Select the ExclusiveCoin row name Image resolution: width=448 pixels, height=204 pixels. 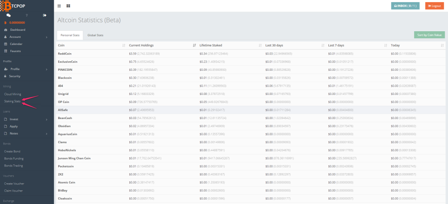pyautogui.click(x=68, y=62)
